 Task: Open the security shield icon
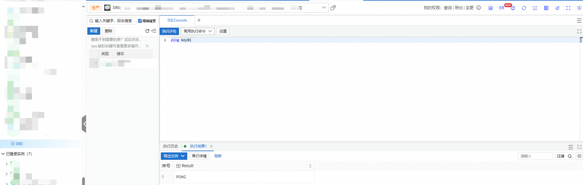pos(579,8)
